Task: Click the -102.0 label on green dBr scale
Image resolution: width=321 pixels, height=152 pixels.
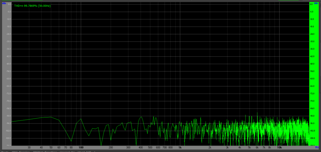Action: tap(312, 131)
